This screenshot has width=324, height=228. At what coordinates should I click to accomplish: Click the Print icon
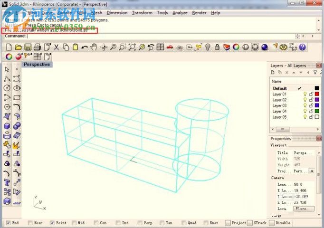pyautogui.click(x=37, y=47)
